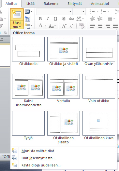Image resolution: width=119 pixels, height=171 pixels.
Task: Open the font size combo box
Action: tap(79, 11)
